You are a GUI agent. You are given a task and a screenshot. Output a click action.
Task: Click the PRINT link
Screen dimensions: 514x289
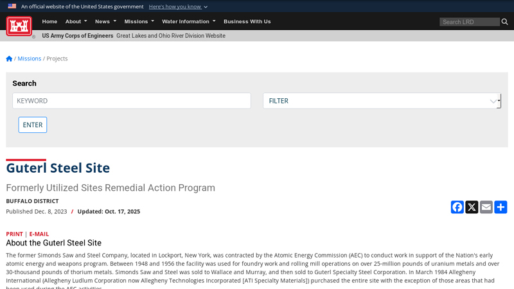(14, 234)
